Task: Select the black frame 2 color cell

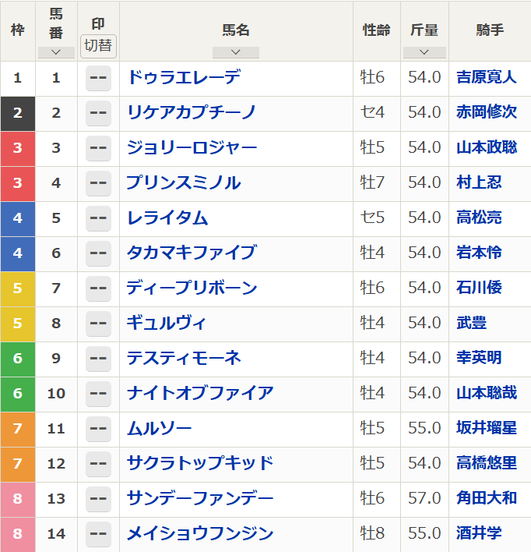Action: pos(18,114)
